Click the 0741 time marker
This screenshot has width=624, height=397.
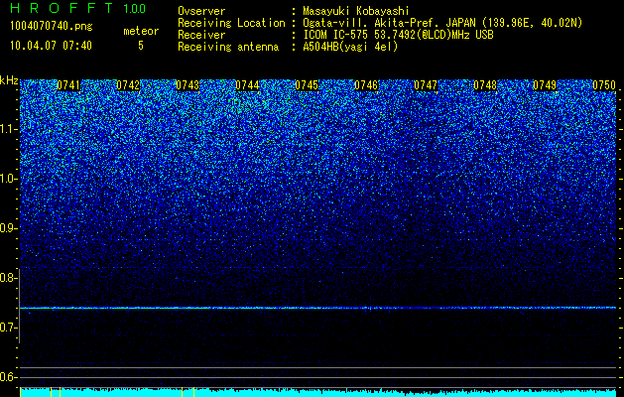(x=68, y=85)
